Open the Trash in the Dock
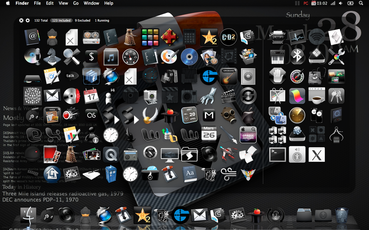This screenshot has height=230, width=369. [x=342, y=216]
